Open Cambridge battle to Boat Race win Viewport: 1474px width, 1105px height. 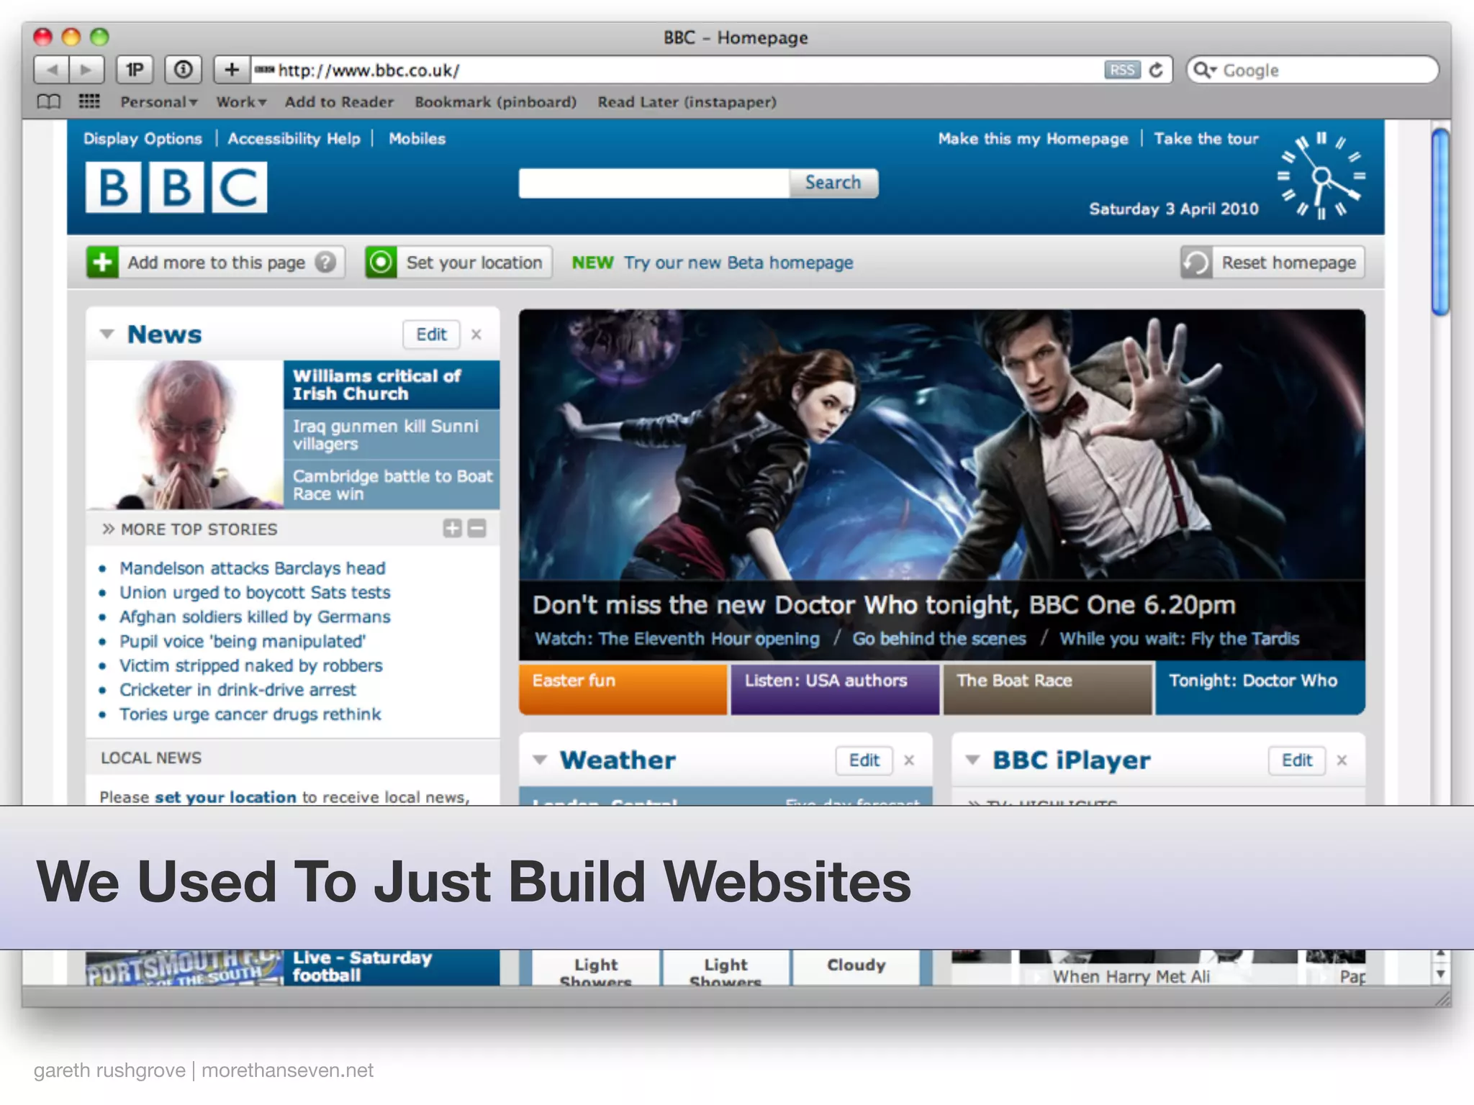coord(392,485)
